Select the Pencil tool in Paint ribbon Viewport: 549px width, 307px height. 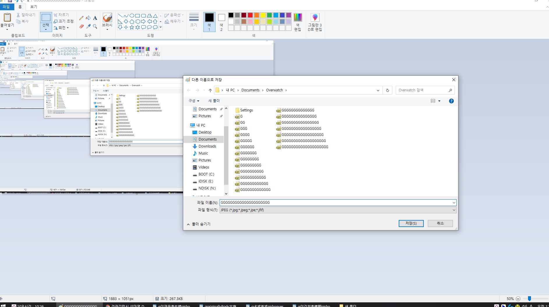tap(81, 18)
